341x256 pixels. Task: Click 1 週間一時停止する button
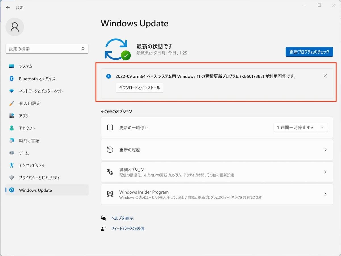click(295, 128)
